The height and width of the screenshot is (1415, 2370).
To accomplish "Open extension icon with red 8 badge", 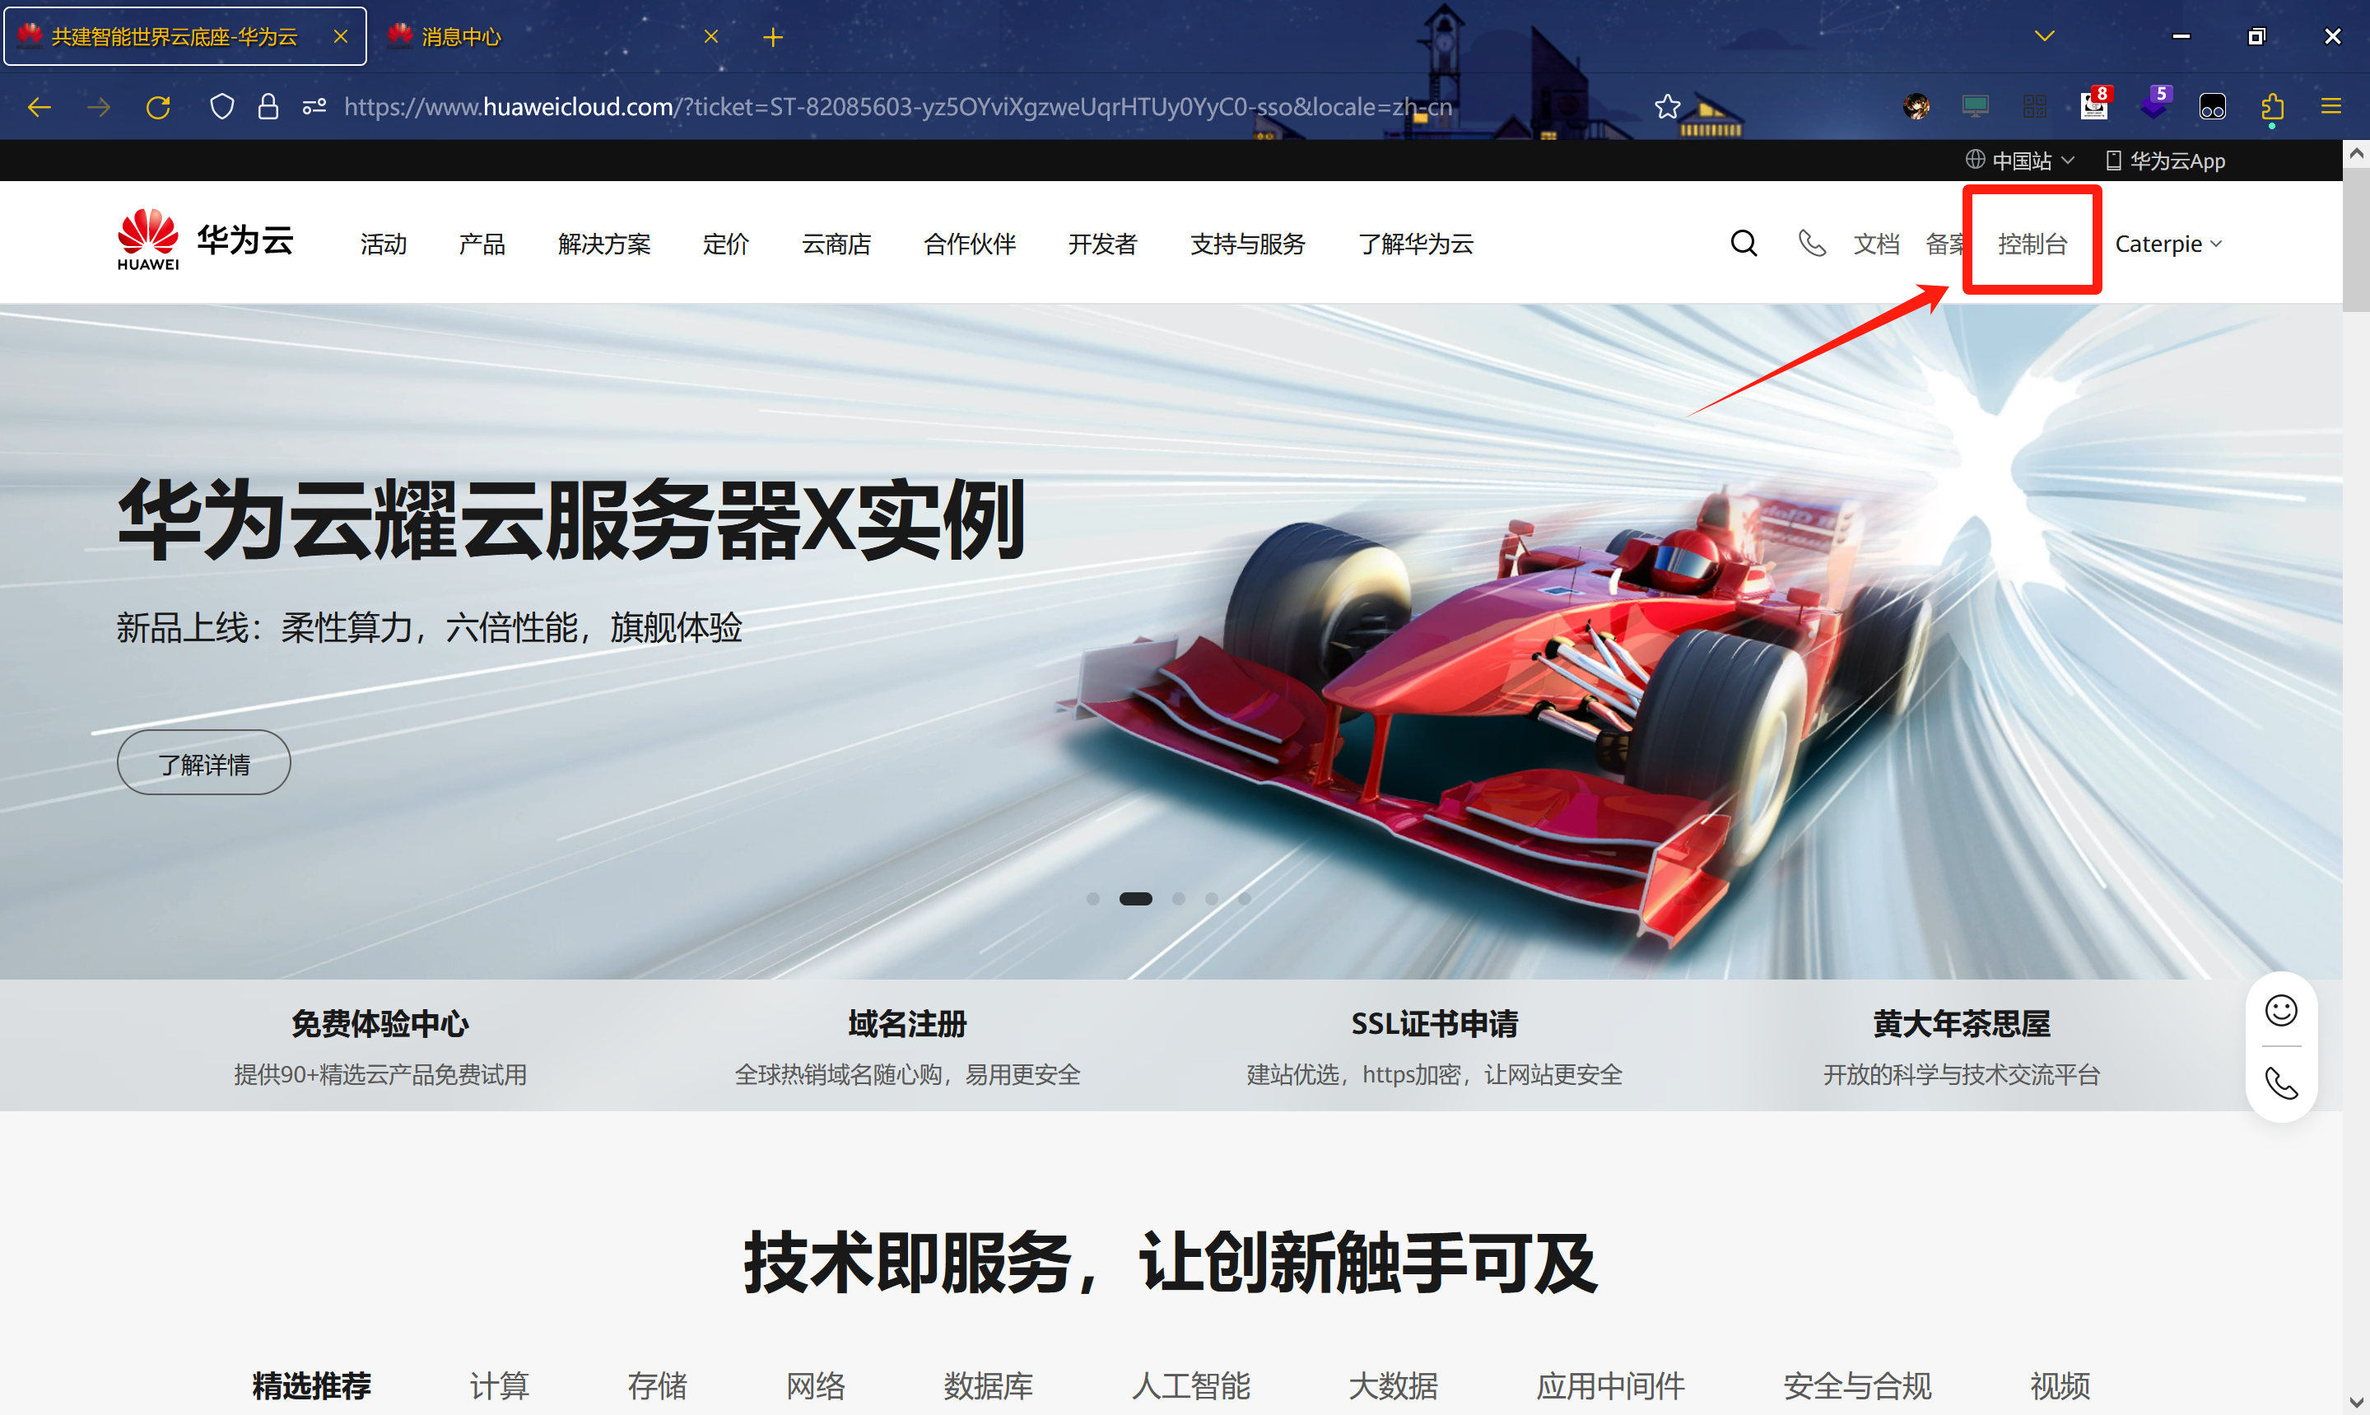I will point(2094,104).
